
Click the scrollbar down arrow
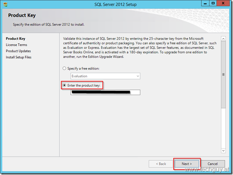point(223,151)
